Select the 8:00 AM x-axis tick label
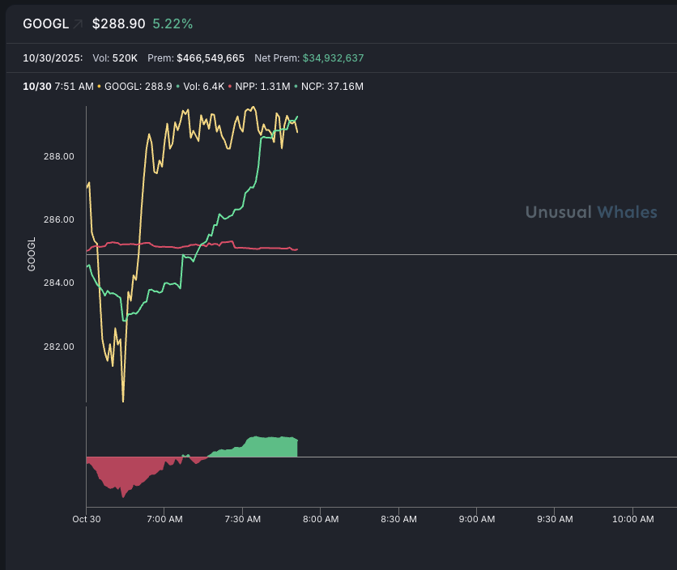The image size is (677, 570). tap(320, 519)
